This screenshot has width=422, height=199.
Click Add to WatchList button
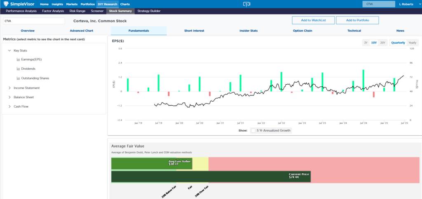tap(313, 21)
